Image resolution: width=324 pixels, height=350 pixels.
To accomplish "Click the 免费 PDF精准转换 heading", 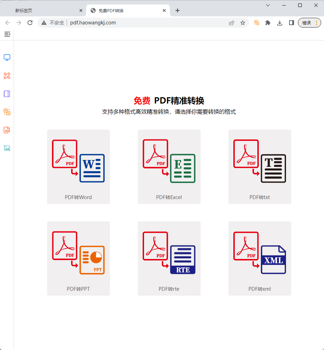I will (169, 101).
